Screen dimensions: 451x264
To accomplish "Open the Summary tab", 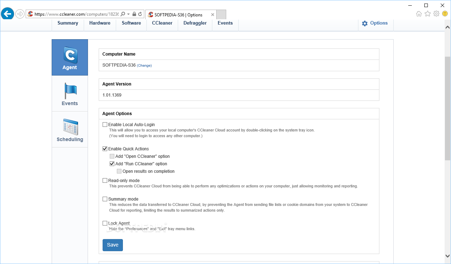I will coord(68,23).
